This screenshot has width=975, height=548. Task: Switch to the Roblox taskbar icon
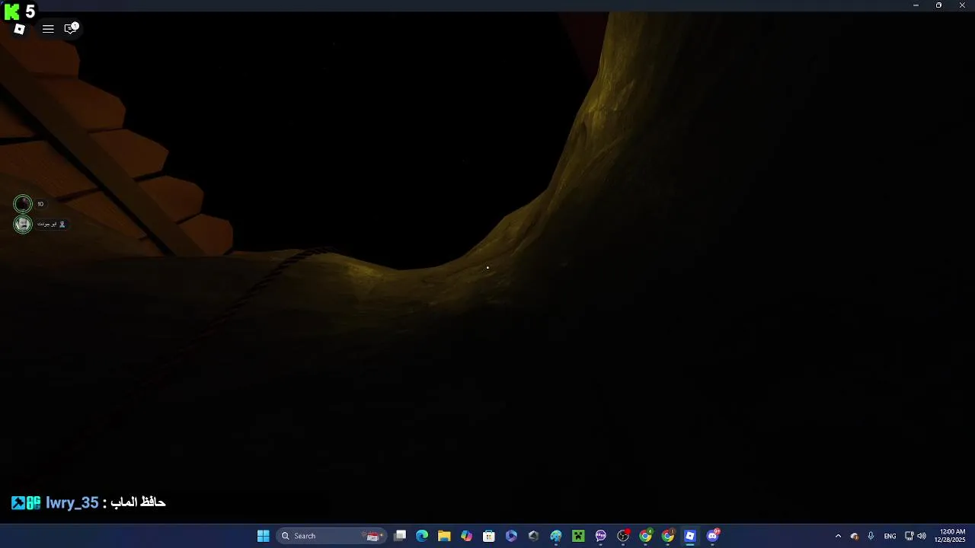[690, 536]
